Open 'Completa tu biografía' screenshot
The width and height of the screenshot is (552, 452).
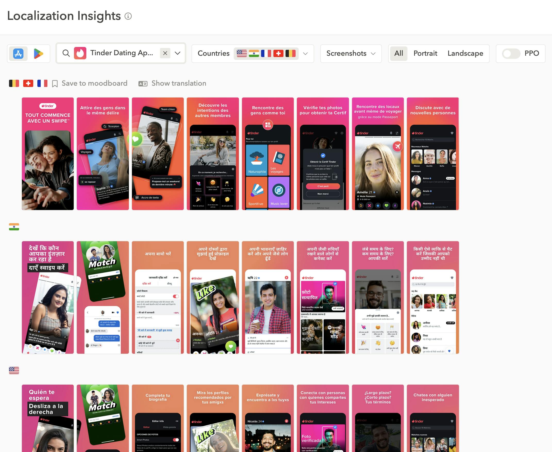coord(158,418)
